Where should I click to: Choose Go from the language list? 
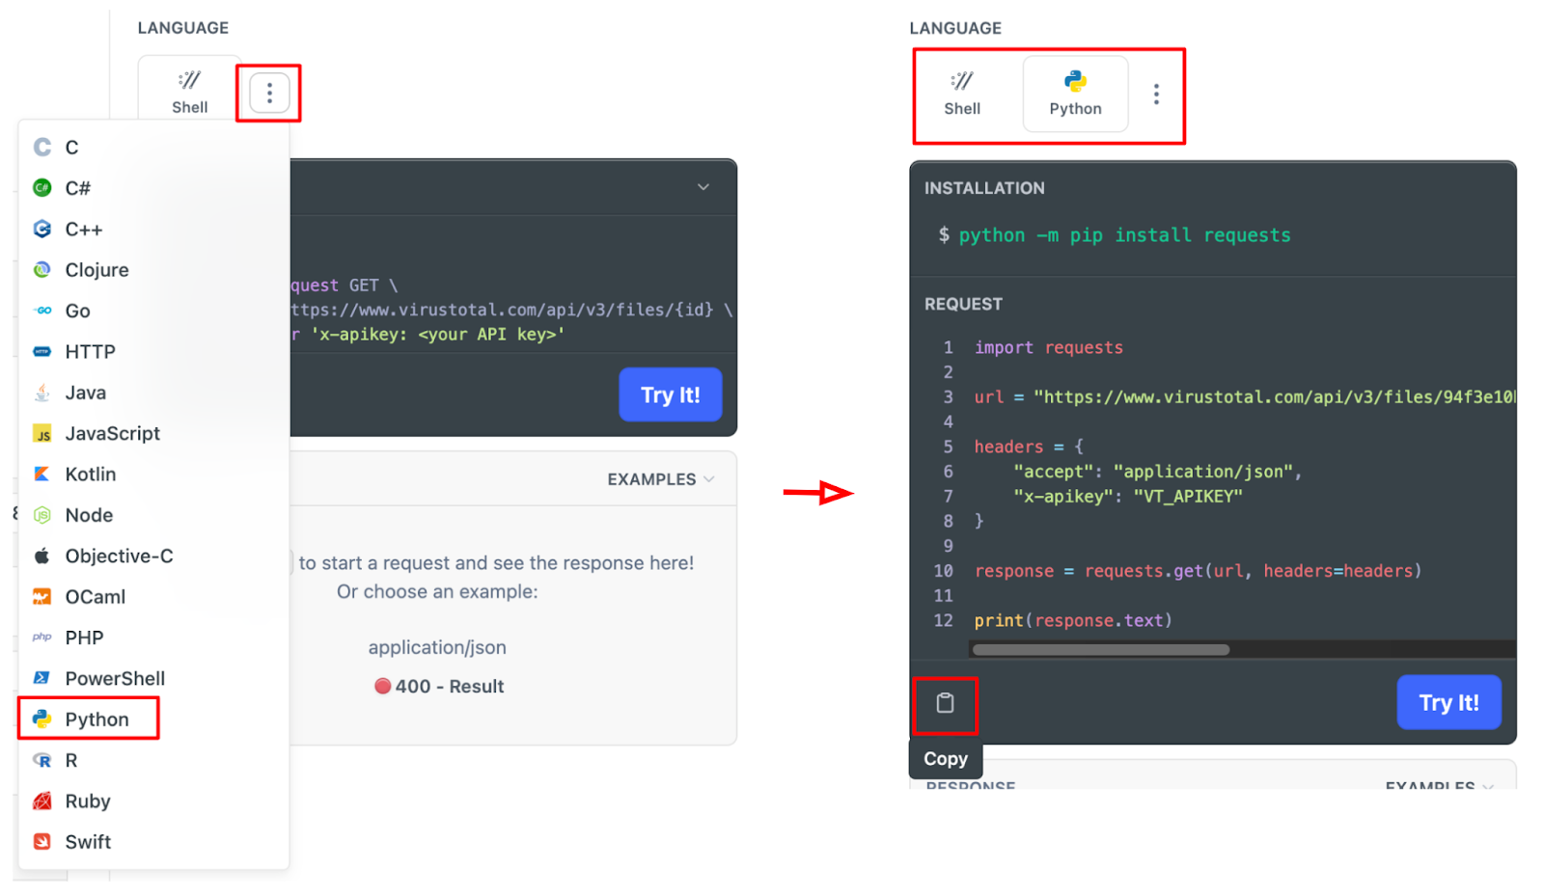(153, 311)
